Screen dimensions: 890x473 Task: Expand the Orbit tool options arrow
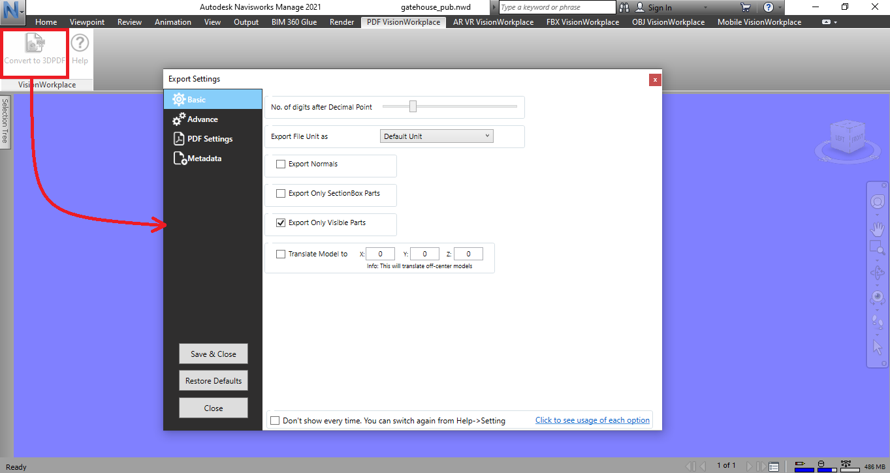[x=878, y=284]
